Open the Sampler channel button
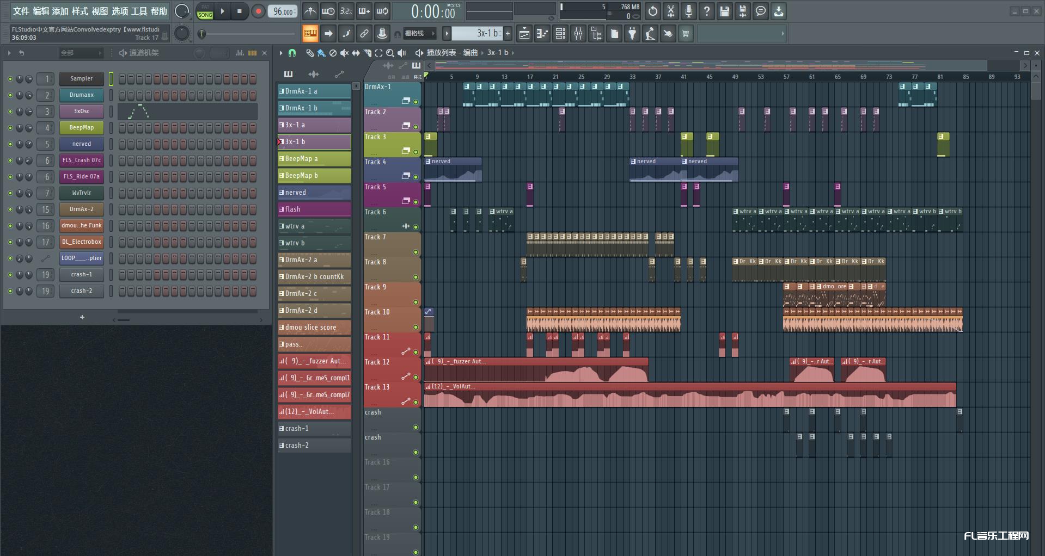1045x556 pixels. pyautogui.click(x=82, y=78)
